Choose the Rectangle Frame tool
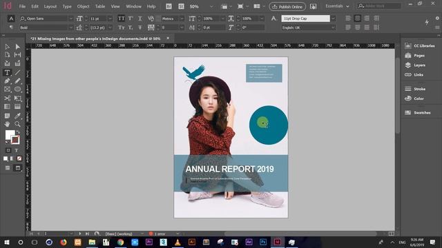The width and height of the screenshot is (442, 248). point(7,90)
